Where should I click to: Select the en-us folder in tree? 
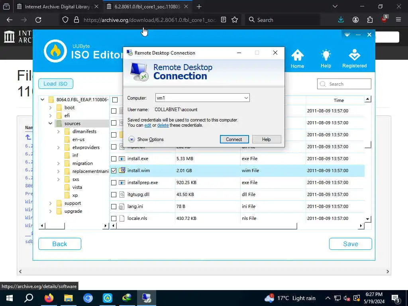click(x=78, y=139)
